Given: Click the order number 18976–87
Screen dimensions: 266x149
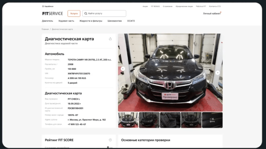Looking at the screenshot, I should 73,115.
